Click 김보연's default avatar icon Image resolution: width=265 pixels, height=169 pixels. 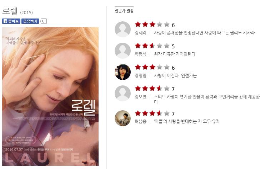coord(123,94)
